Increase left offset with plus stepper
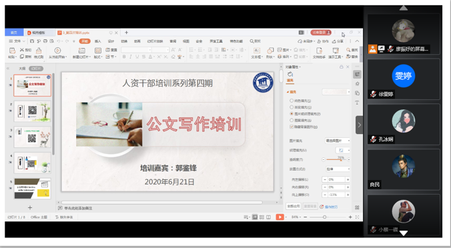This screenshot has height=248, width=451. [x=348, y=179]
